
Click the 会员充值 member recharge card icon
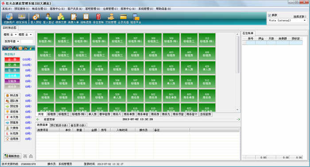[124, 19]
